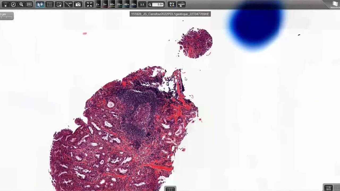Click the rotate slide tool

point(59,5)
